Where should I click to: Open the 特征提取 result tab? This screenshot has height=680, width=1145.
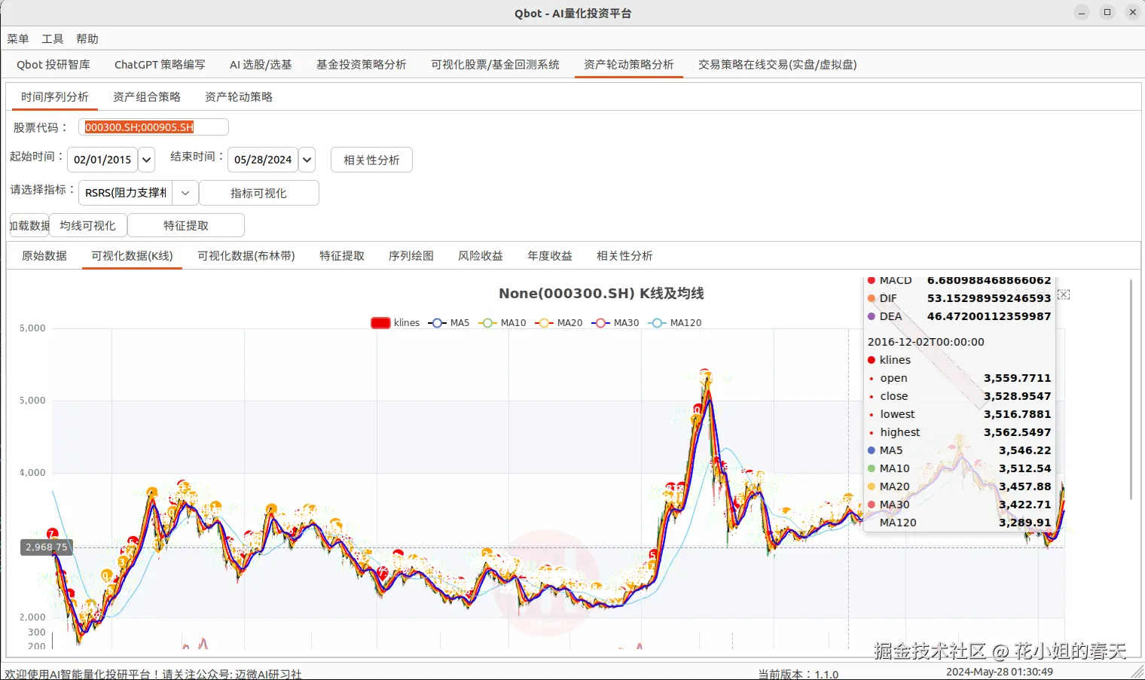click(x=342, y=256)
